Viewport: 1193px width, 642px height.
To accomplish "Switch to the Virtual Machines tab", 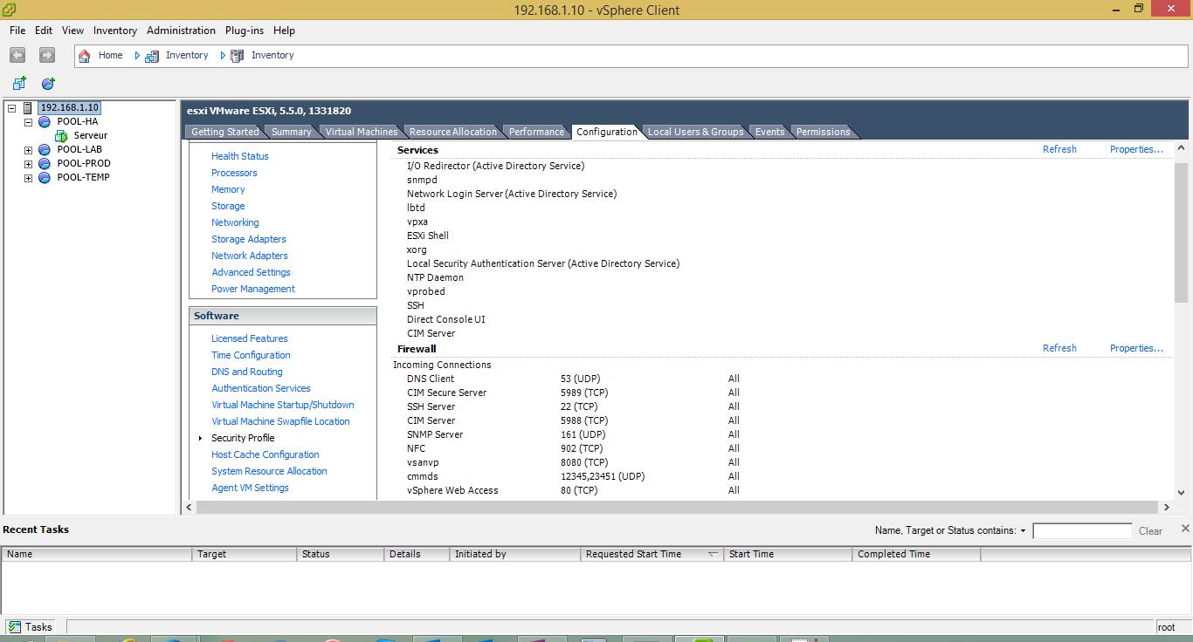I will tap(362, 132).
